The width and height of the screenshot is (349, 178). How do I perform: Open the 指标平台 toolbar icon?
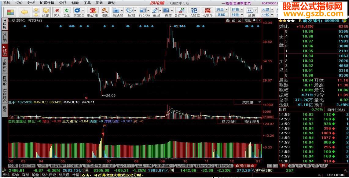point(181,12)
